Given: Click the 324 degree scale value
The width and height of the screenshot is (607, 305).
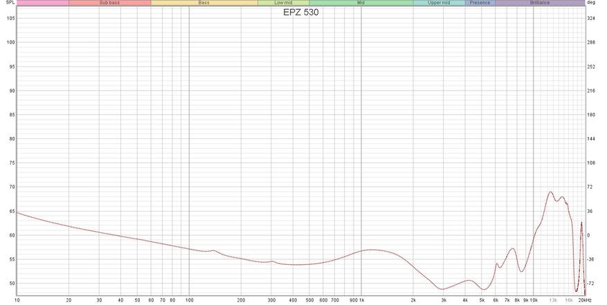Looking at the screenshot, I should pyautogui.click(x=591, y=18).
